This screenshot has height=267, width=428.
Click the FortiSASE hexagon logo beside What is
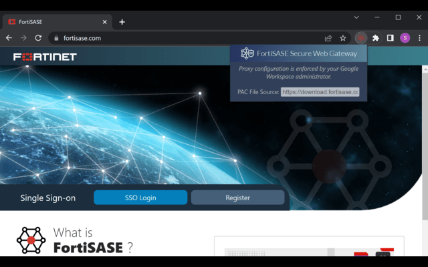pyautogui.click(x=31, y=240)
